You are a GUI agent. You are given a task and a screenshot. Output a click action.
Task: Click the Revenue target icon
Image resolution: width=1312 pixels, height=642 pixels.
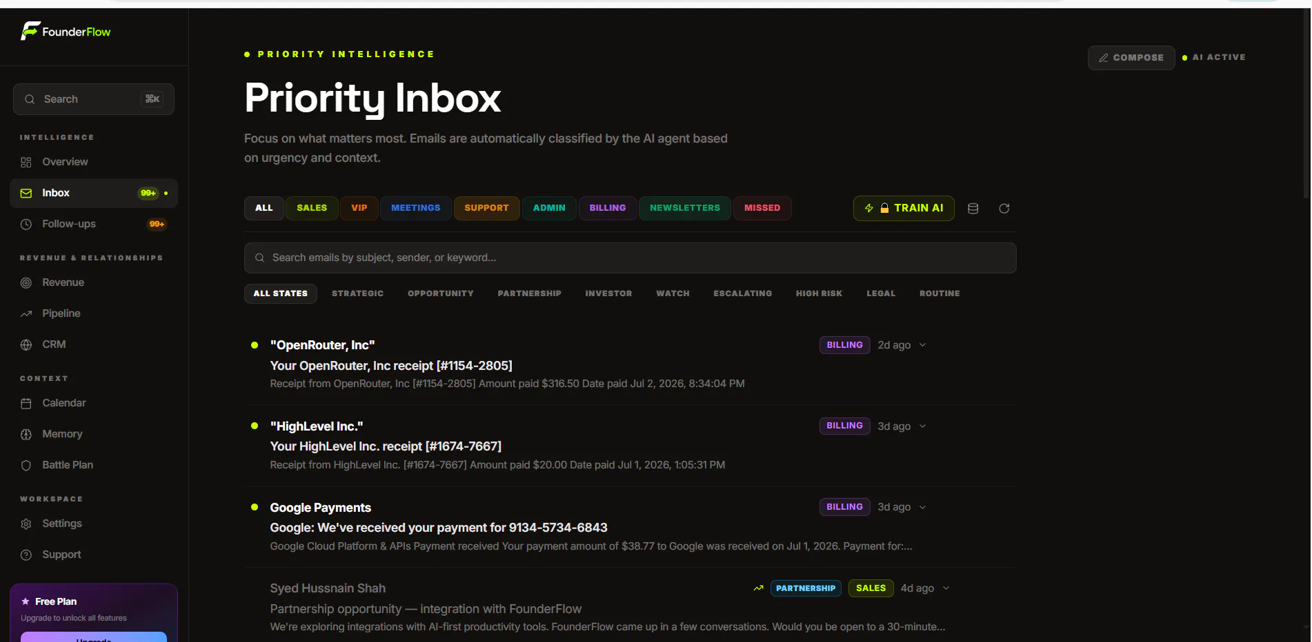point(26,282)
